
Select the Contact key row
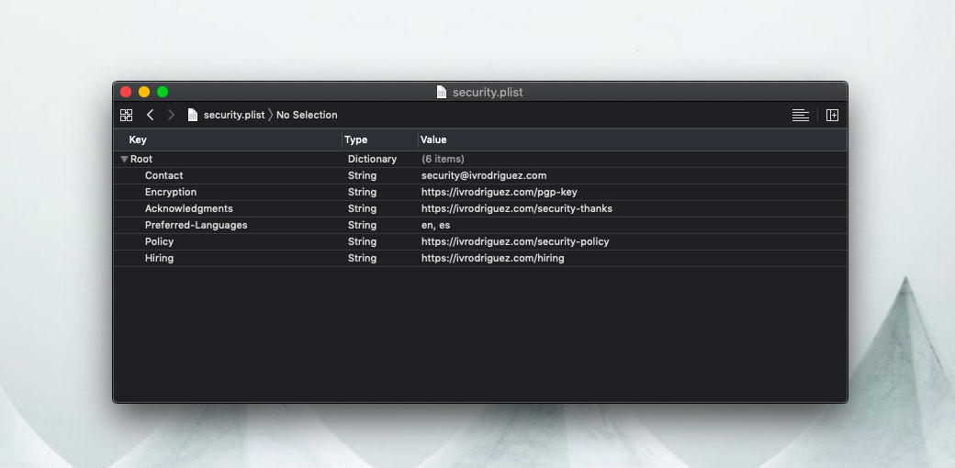(x=164, y=175)
